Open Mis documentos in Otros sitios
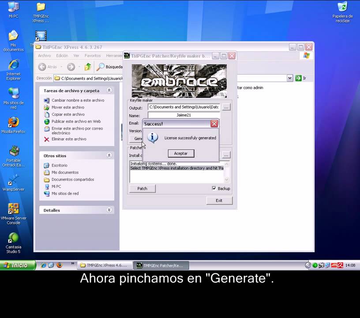The width and height of the screenshot is (360, 318). click(65, 172)
